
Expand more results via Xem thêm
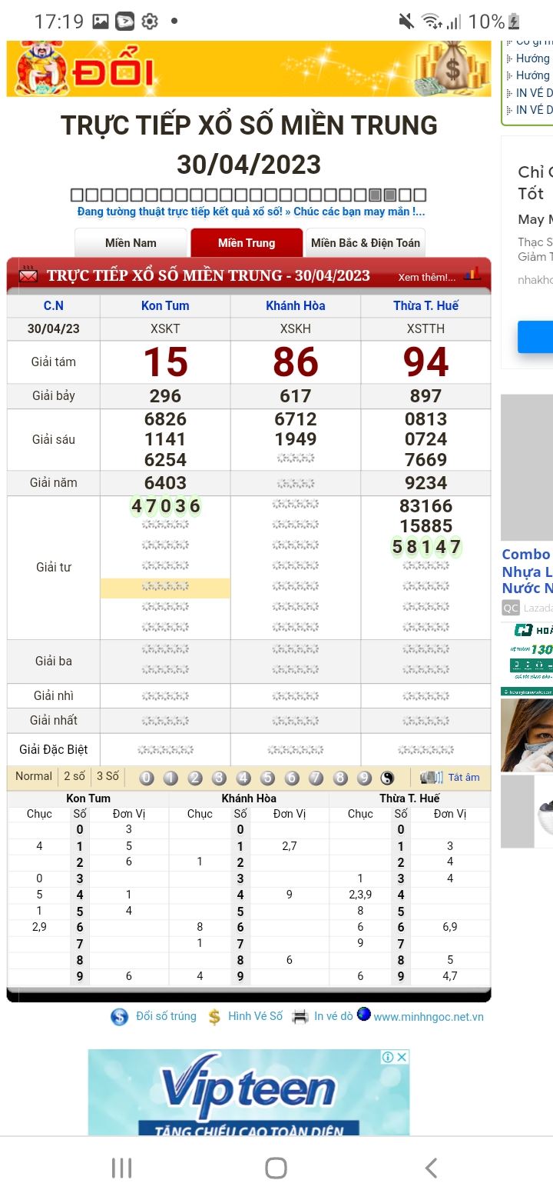426,278
